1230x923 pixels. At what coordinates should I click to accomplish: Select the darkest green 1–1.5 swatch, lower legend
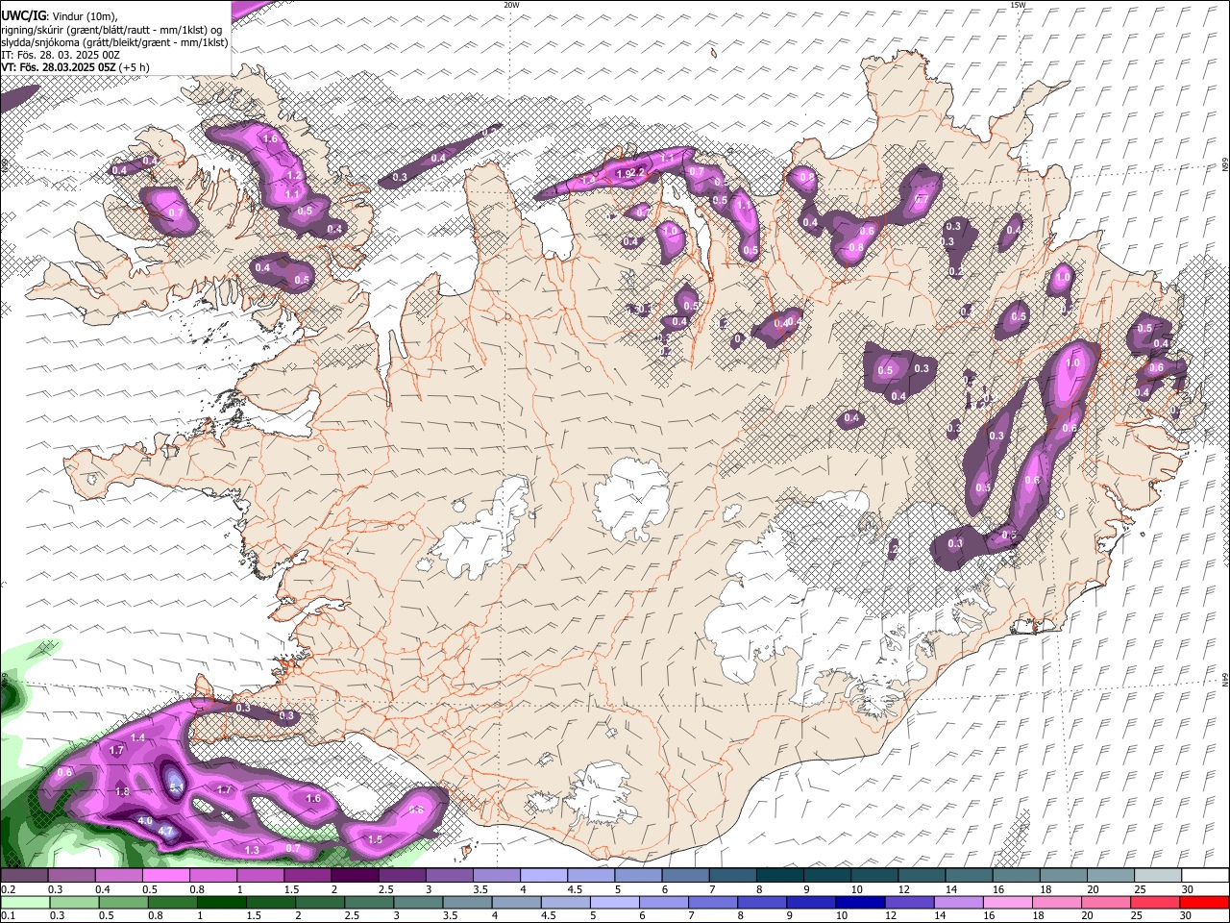(x=221, y=903)
